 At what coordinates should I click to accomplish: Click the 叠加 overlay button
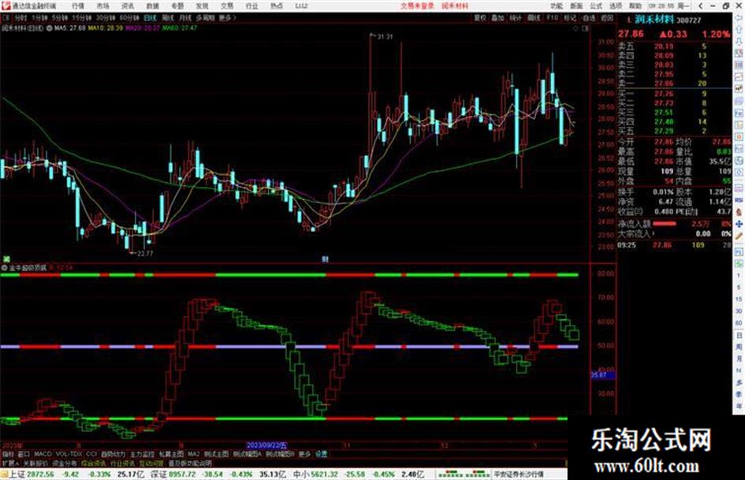pos(497,17)
